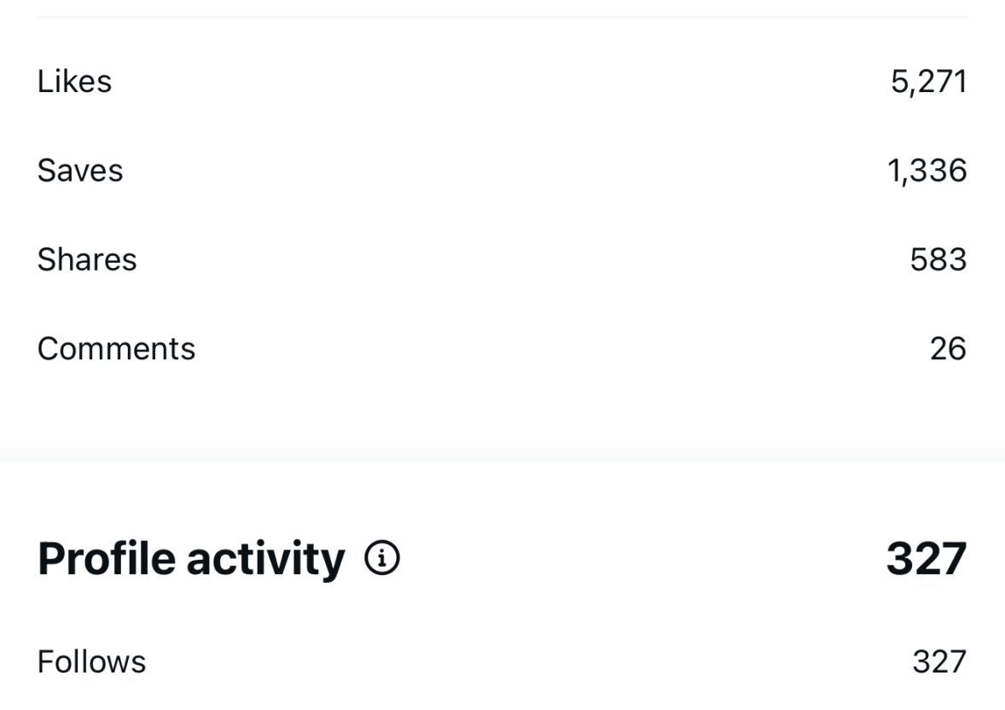Screen dimensions: 1005x710
Task: Click the gray section separator above Profile activity
Action: (502, 454)
